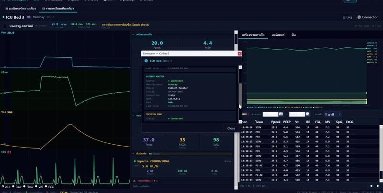This screenshot has width=383, height=193.
Task: Switch to the มอนิเตอร์ trend tab
Action: 278,35
